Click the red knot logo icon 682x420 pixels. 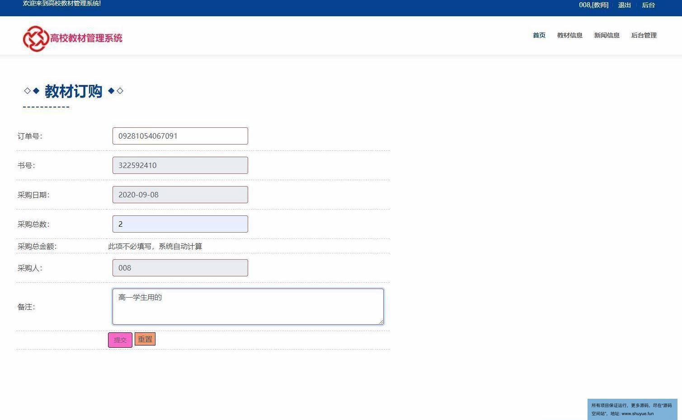(x=35, y=38)
